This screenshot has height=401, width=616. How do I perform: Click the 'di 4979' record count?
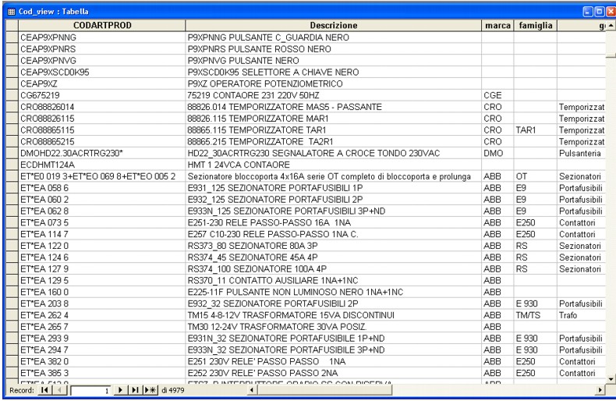pyautogui.click(x=173, y=390)
